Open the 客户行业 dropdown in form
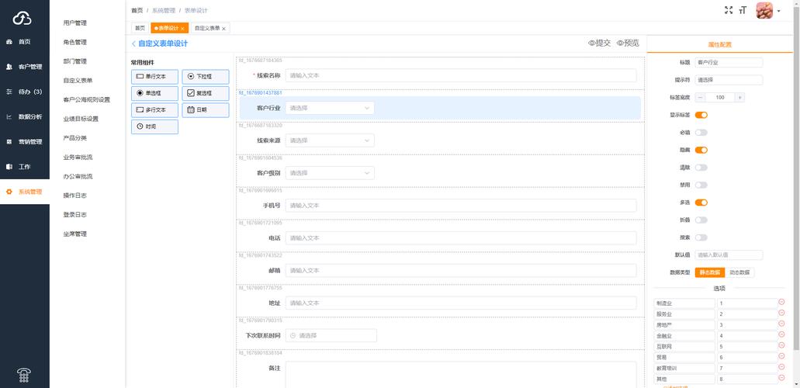Image resolution: width=800 pixels, height=388 pixels. coord(330,108)
